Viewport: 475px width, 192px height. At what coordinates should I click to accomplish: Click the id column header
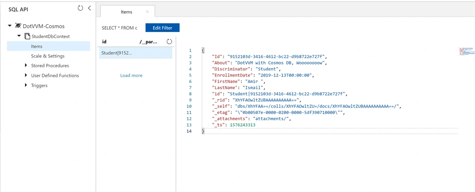coord(104,42)
